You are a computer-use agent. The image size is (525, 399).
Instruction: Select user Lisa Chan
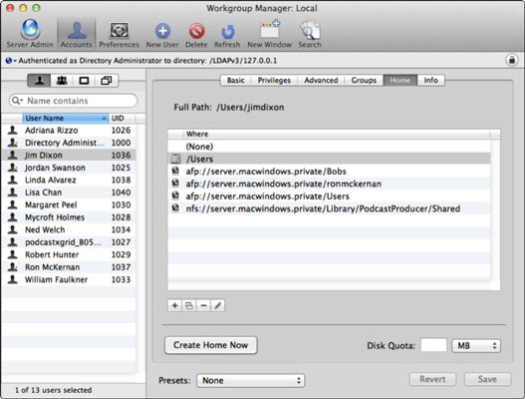[69, 193]
